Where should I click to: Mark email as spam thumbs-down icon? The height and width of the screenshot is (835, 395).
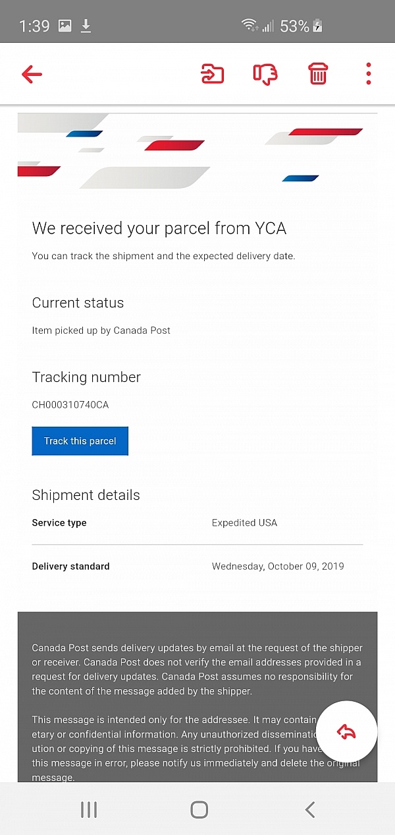(x=265, y=74)
